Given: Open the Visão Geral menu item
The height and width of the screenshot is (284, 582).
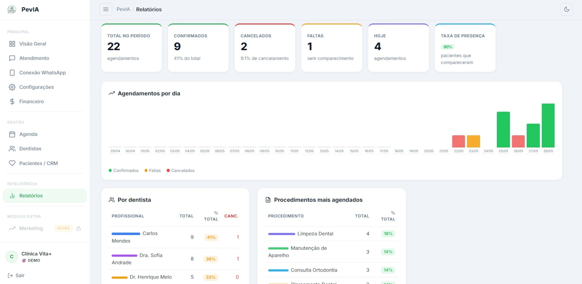Looking at the screenshot, I should point(45,44).
